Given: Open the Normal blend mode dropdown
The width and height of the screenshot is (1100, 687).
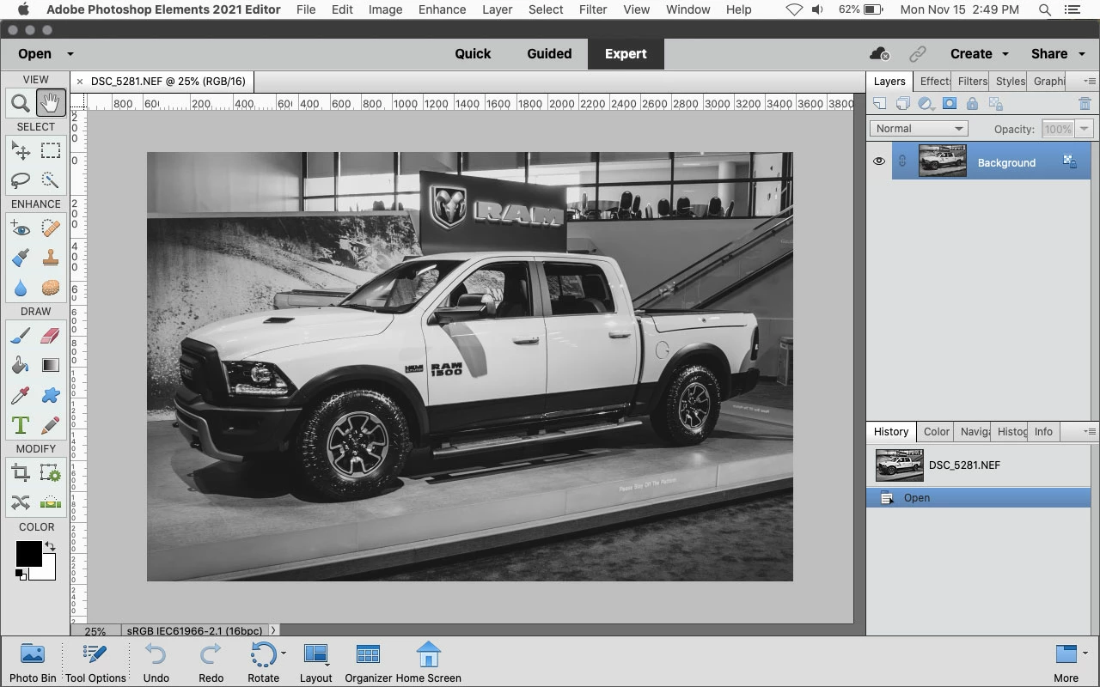Looking at the screenshot, I should [x=919, y=129].
